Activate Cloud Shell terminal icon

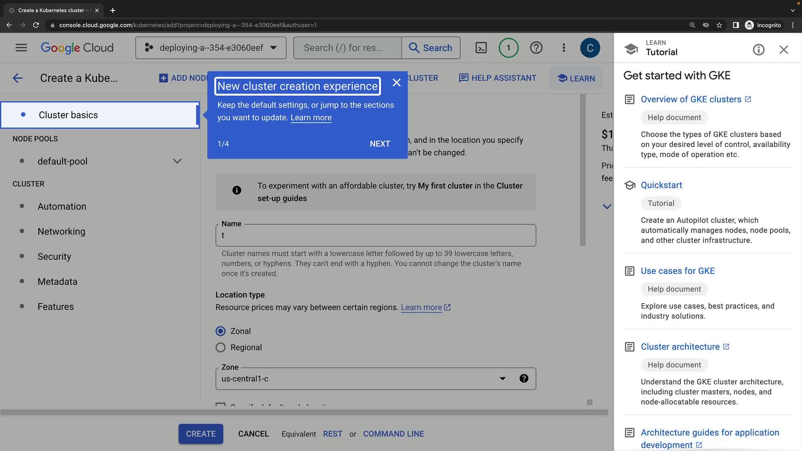pyautogui.click(x=481, y=48)
